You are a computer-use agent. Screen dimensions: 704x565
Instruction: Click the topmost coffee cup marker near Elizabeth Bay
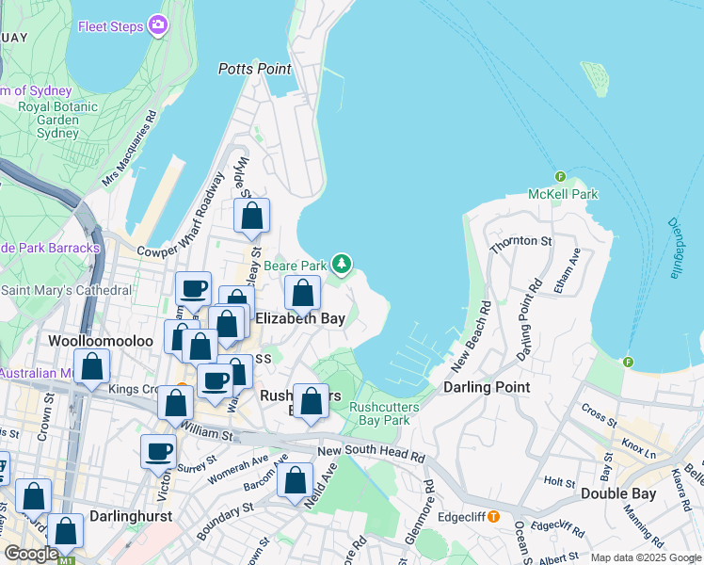pyautogui.click(x=194, y=289)
